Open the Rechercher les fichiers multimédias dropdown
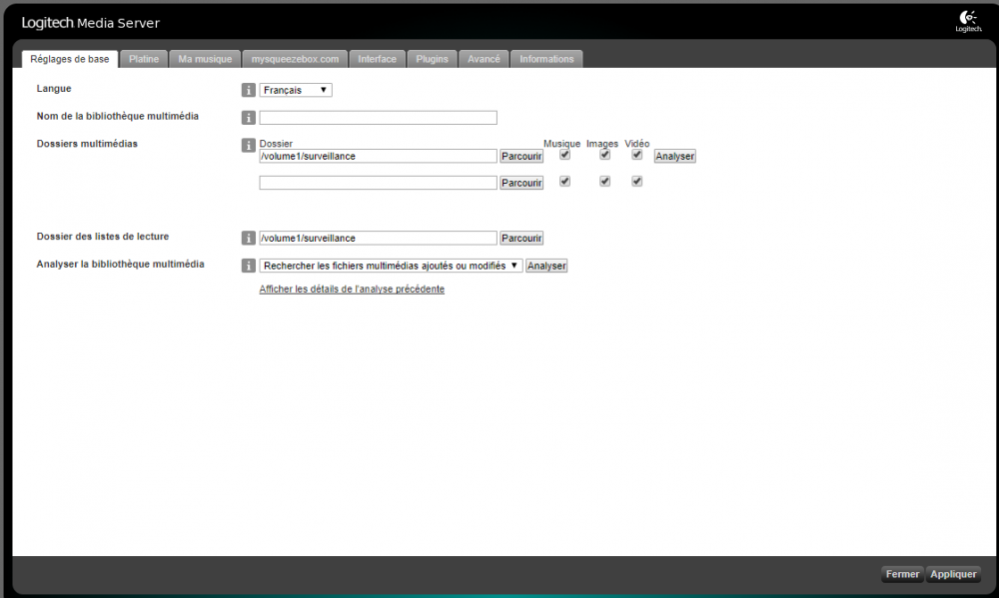 [x=392, y=266]
